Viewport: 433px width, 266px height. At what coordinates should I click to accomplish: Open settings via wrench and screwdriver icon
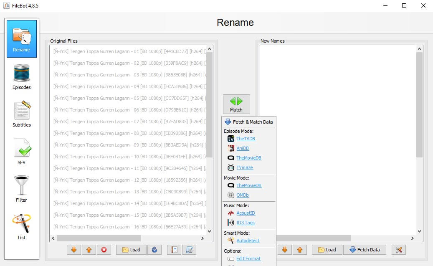(399, 250)
